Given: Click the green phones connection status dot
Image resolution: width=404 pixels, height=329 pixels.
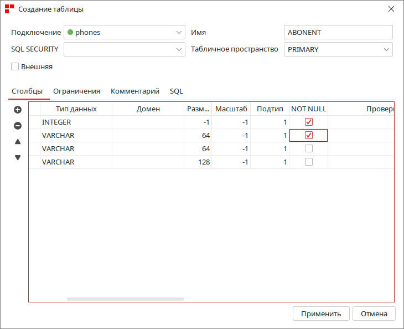Looking at the screenshot, I should 70,32.
